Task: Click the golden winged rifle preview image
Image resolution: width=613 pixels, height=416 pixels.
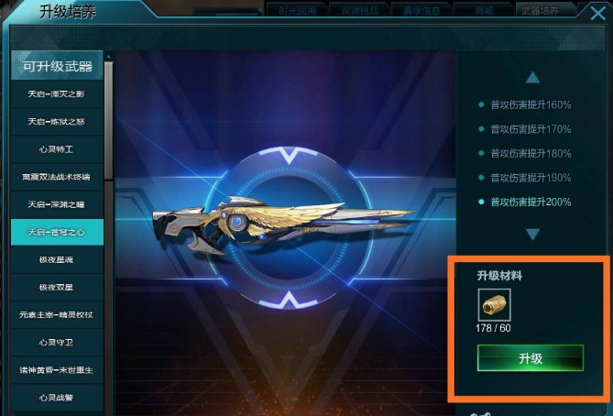Action: point(282,225)
